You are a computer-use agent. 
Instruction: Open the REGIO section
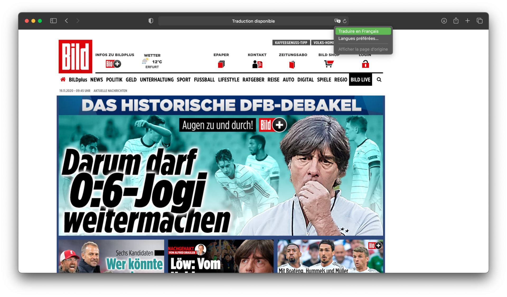pos(341,80)
